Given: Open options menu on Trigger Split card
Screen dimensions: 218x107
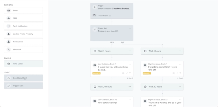Looking at the screenshot, I should point(130,28).
